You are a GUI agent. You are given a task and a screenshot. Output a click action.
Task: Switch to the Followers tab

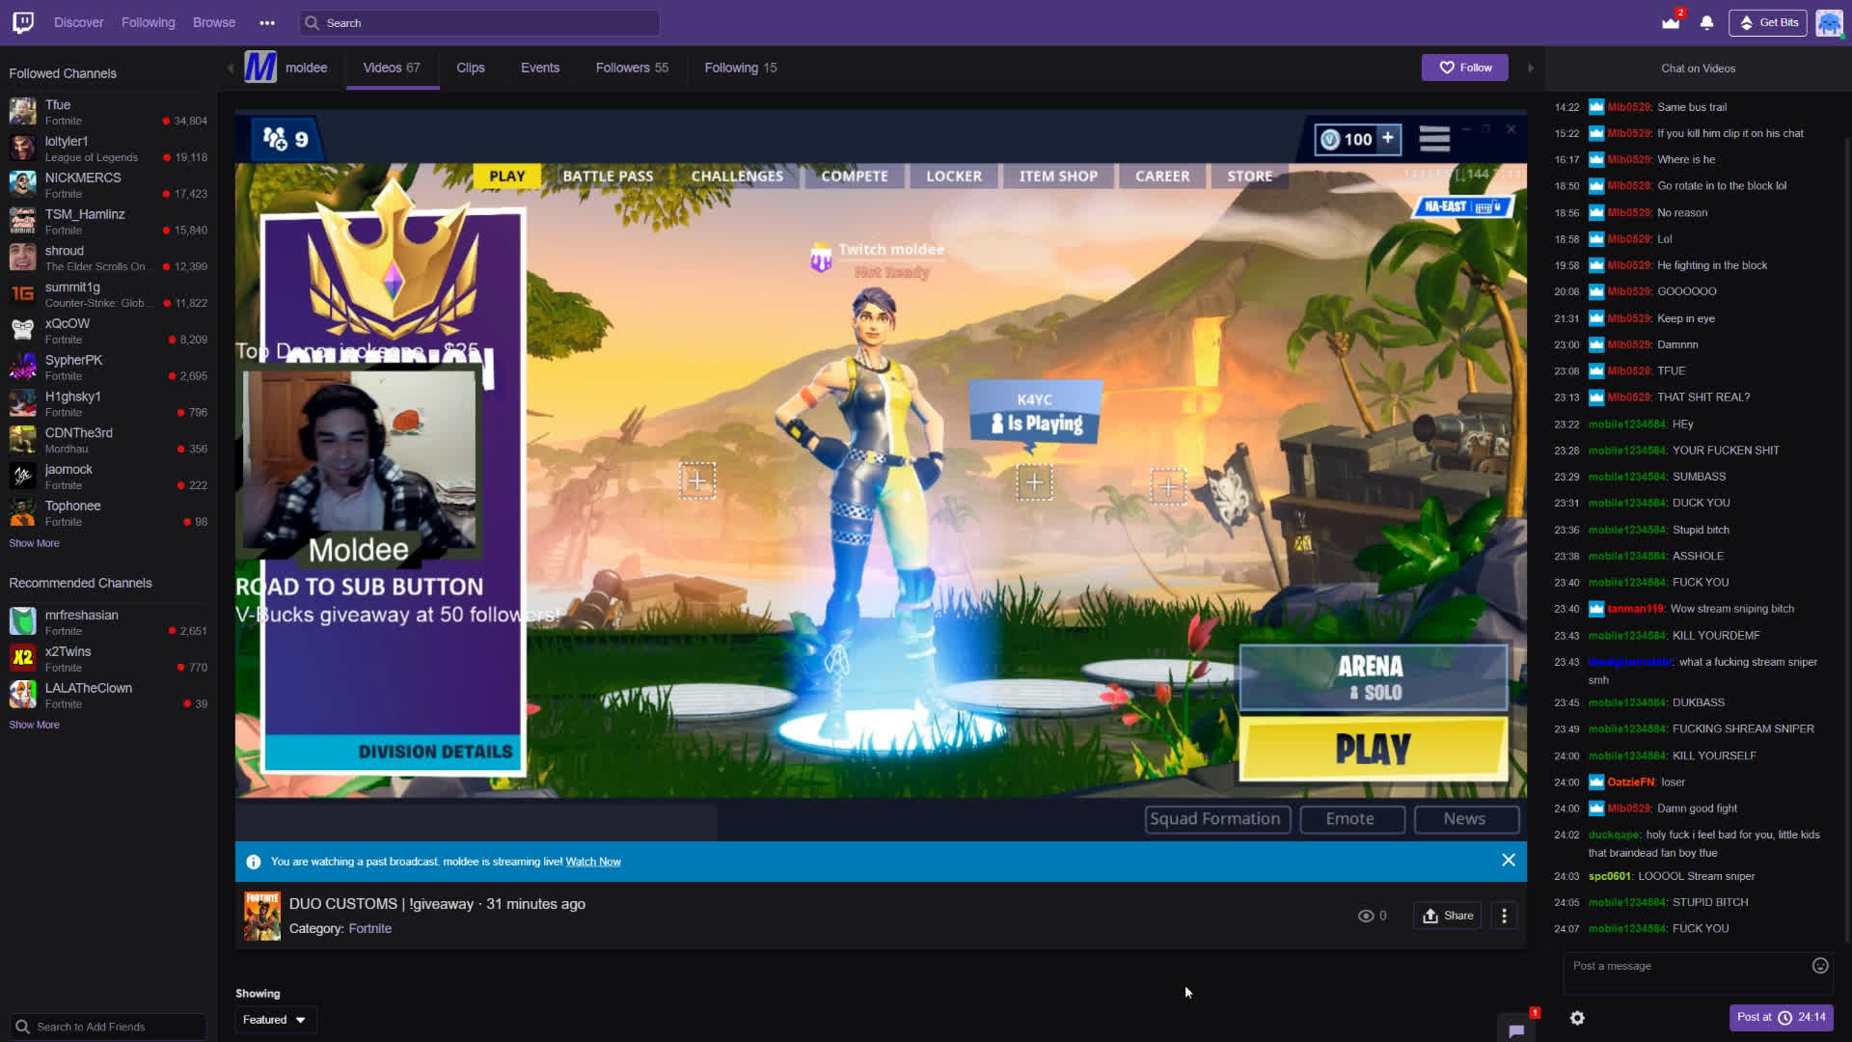point(631,68)
